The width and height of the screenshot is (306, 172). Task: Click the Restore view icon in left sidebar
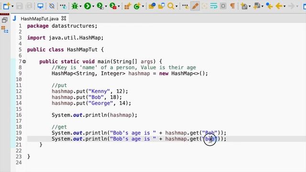[5, 20]
